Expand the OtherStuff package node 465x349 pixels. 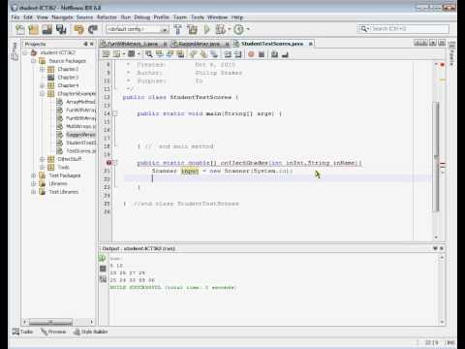[42, 159]
